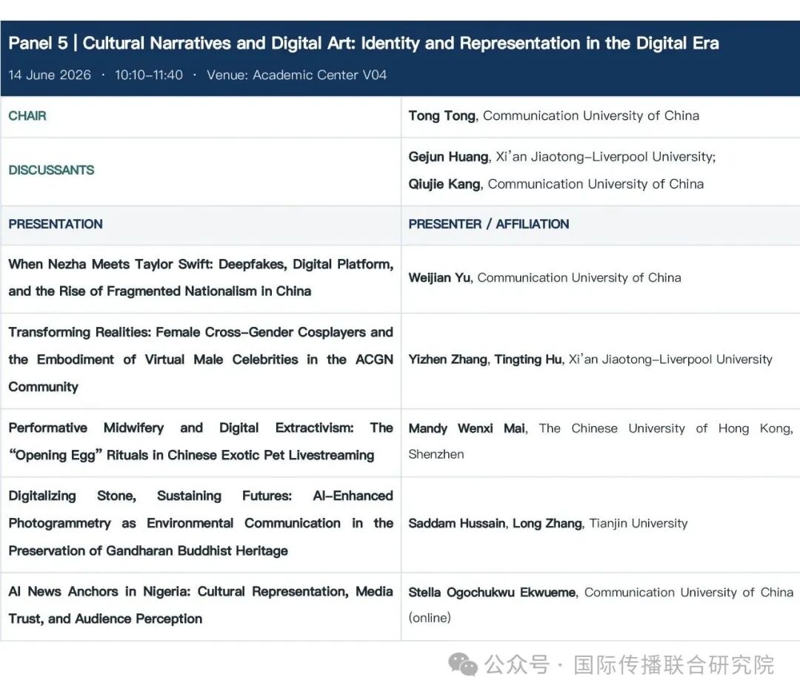Select presenter 'Mandy Wenxi Mai' cell

point(601,441)
